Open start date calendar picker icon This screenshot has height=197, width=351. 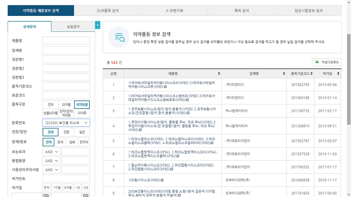(x=46, y=195)
